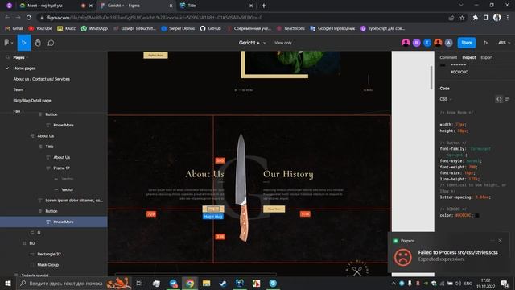This screenshot has height=290, width=515.
Task: Open Chrome from taskbar
Action: point(190,283)
